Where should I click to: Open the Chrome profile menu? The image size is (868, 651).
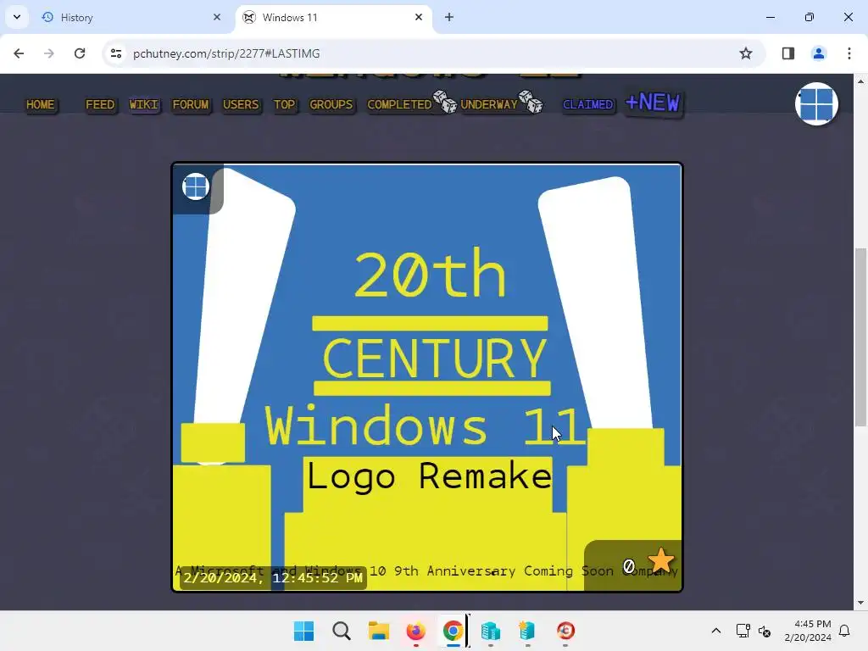(818, 53)
